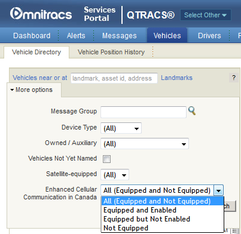Image resolution: width=241 pixels, height=234 pixels.
Task: Click the QTRACS® product name
Action: (151, 15)
